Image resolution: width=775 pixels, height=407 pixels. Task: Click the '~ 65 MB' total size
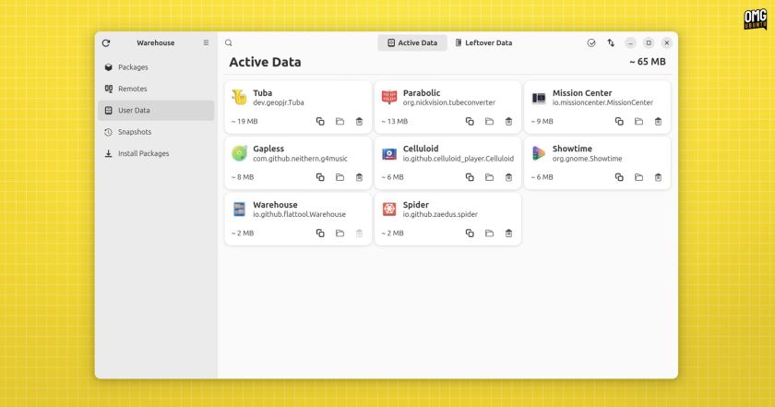click(x=648, y=62)
